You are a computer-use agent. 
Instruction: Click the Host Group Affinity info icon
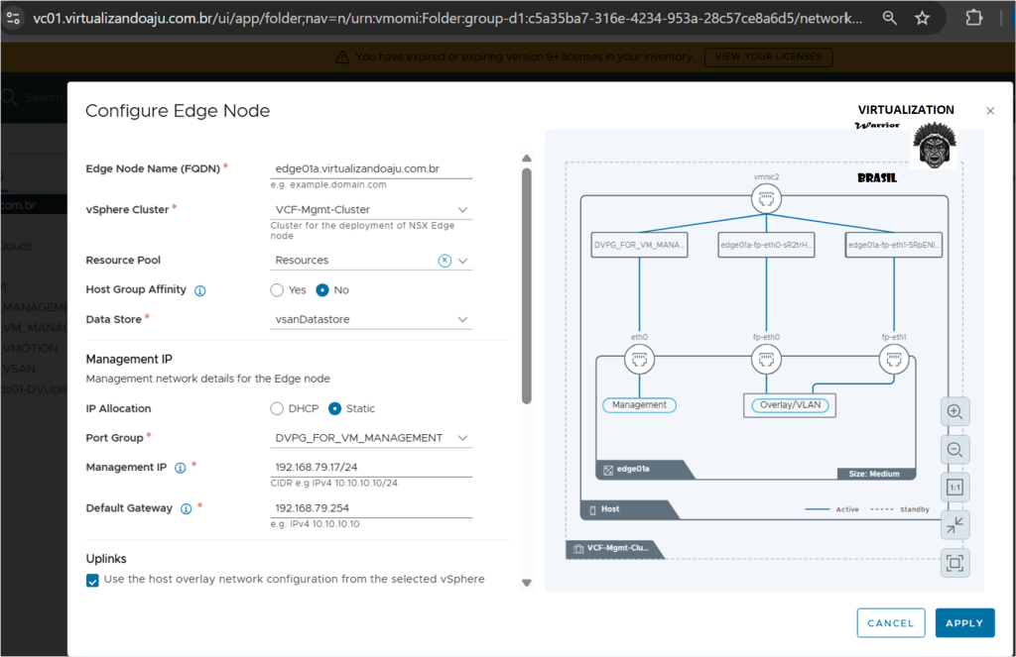coord(199,290)
